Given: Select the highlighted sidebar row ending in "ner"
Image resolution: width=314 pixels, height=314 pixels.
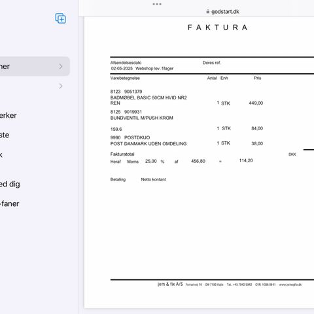Looking at the screenshot, I should pyautogui.click(x=35, y=66).
